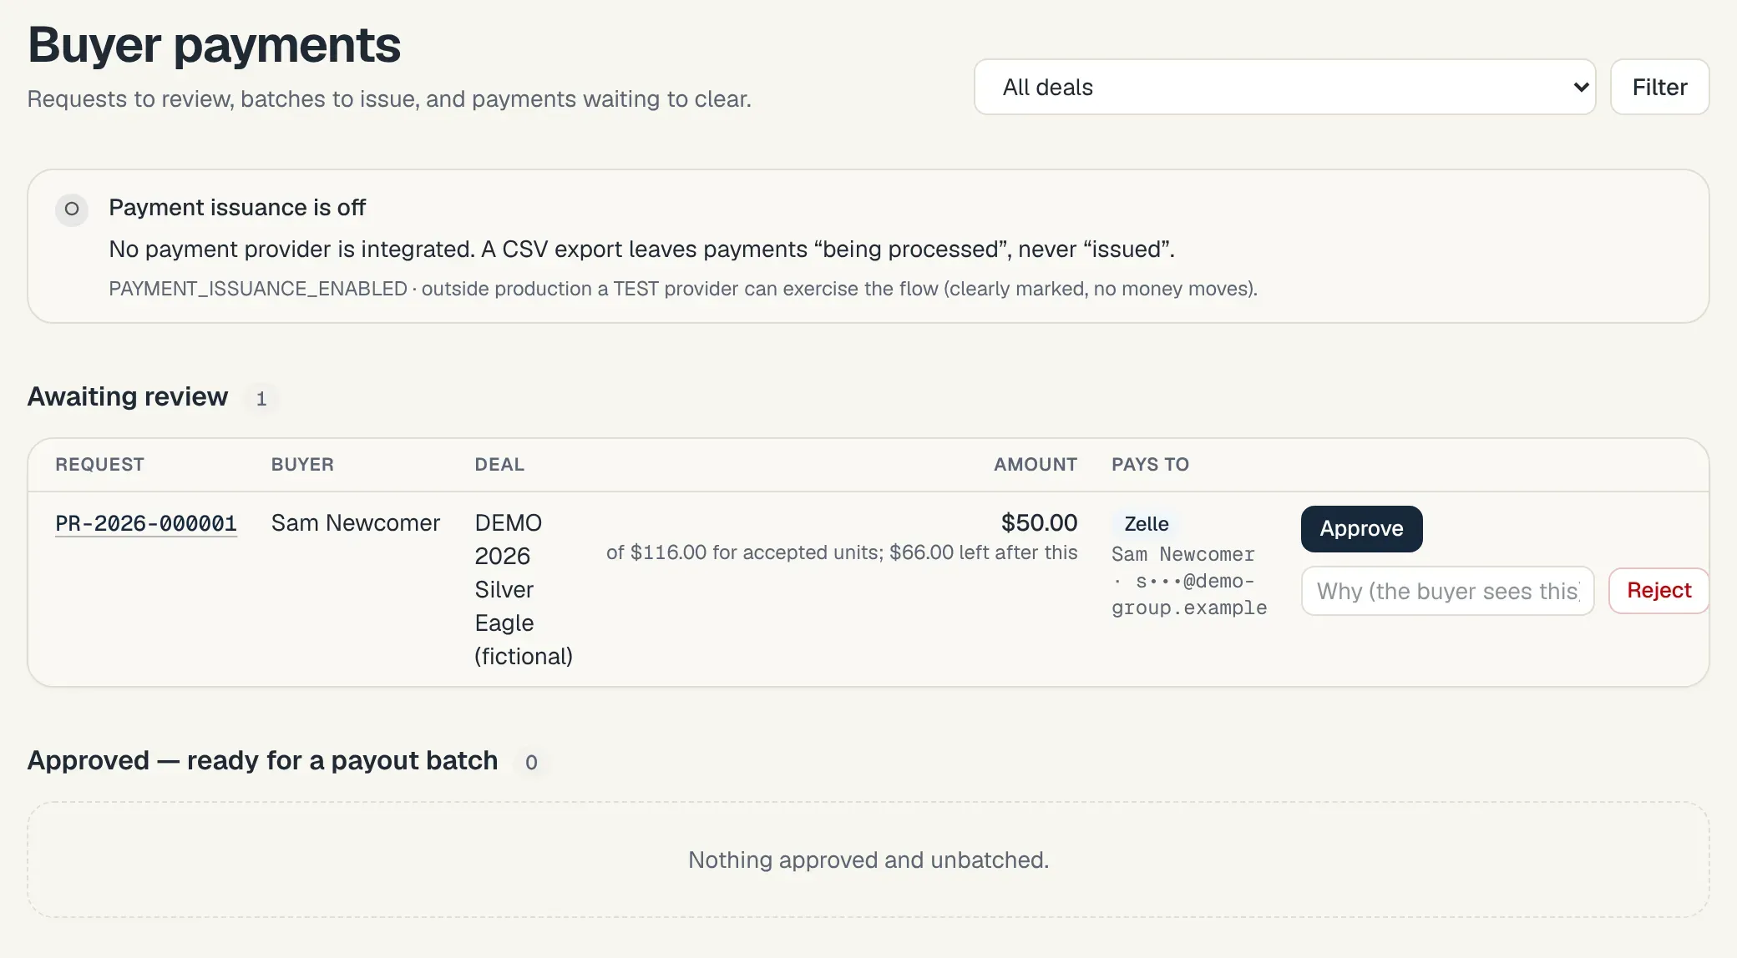The width and height of the screenshot is (1737, 958).
Task: Approve Sam Newcomer's payment request
Action: 1361,528
